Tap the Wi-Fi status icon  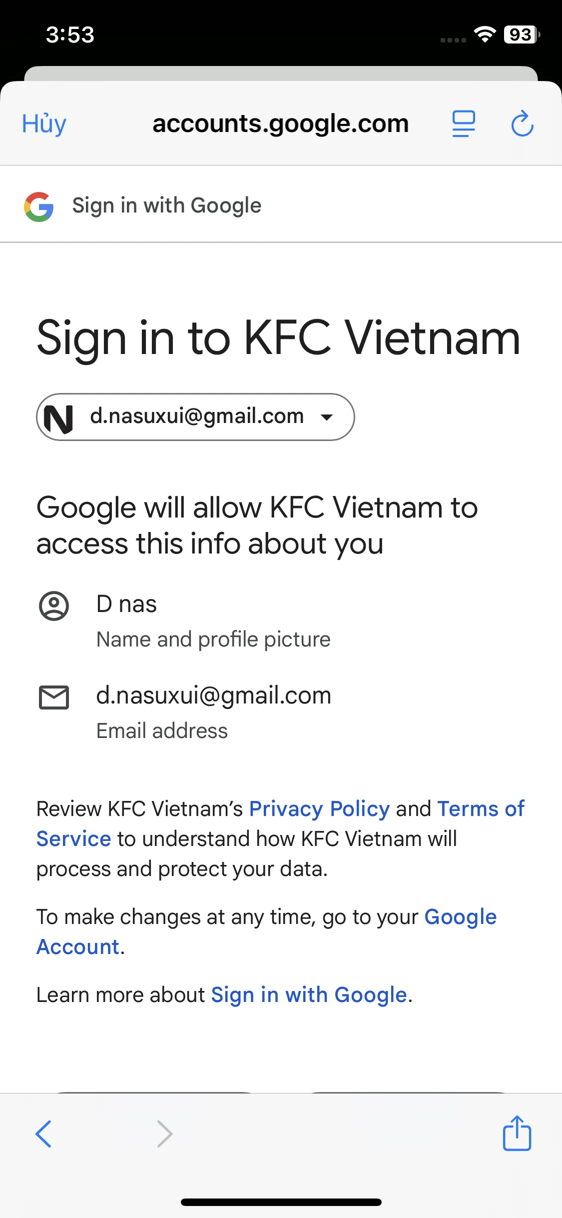[485, 34]
